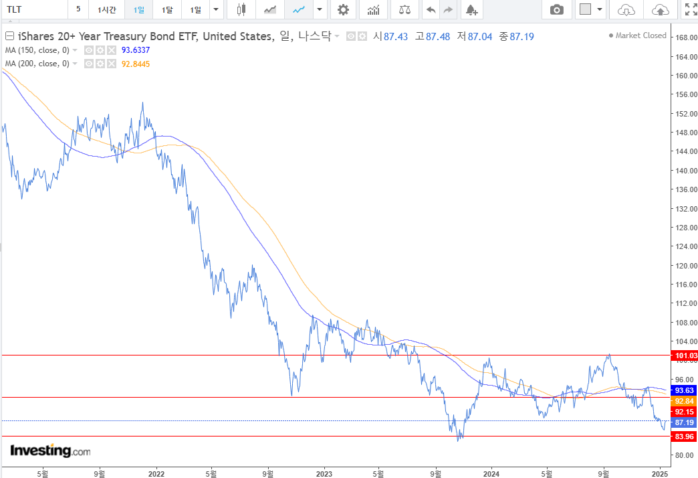
Task: Open chart layout dropdown arrow
Action: [600, 9]
